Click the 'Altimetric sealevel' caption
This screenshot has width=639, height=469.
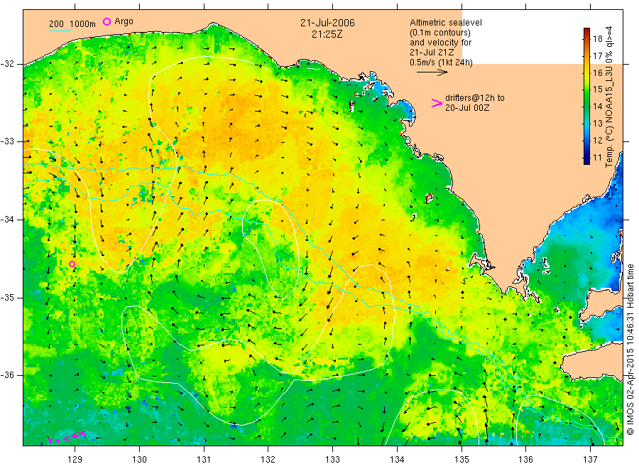click(446, 23)
